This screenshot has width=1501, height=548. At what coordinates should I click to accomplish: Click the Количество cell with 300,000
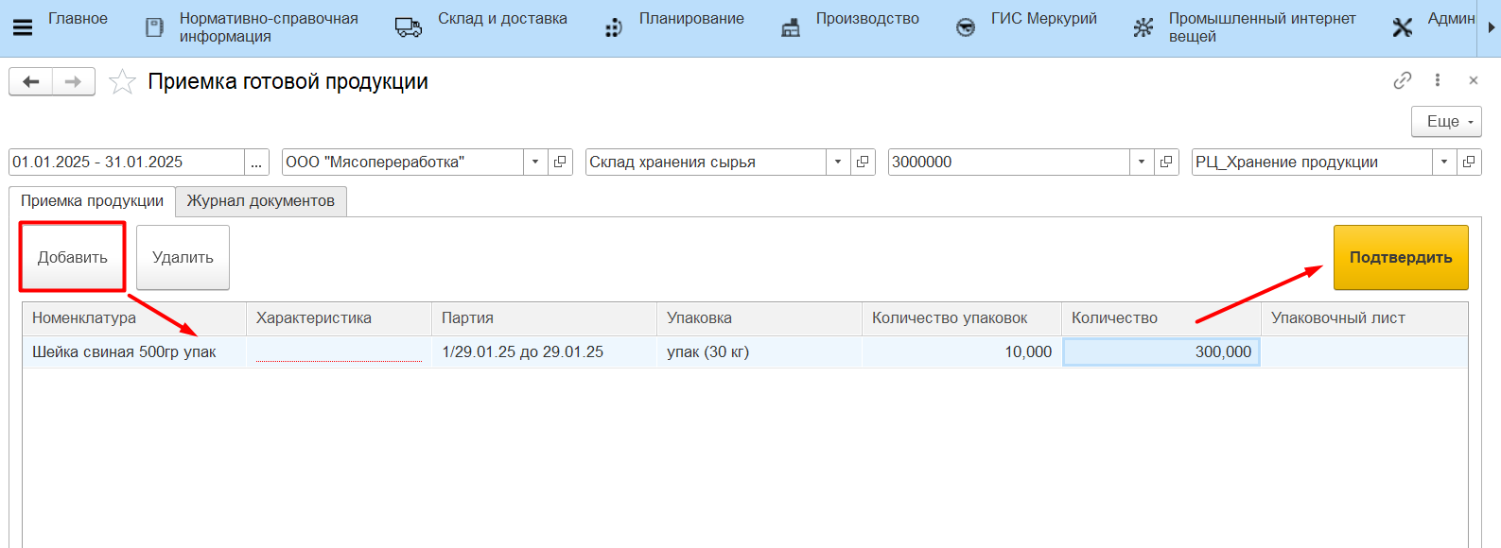point(1161,352)
